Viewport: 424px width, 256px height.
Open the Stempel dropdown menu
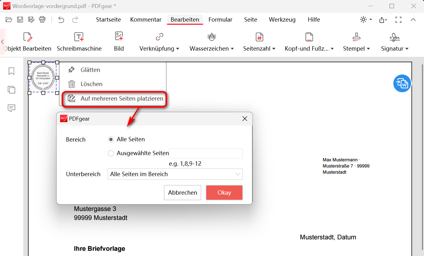[x=356, y=42]
